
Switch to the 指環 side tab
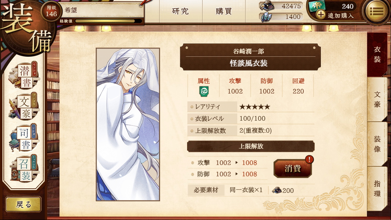(377, 189)
